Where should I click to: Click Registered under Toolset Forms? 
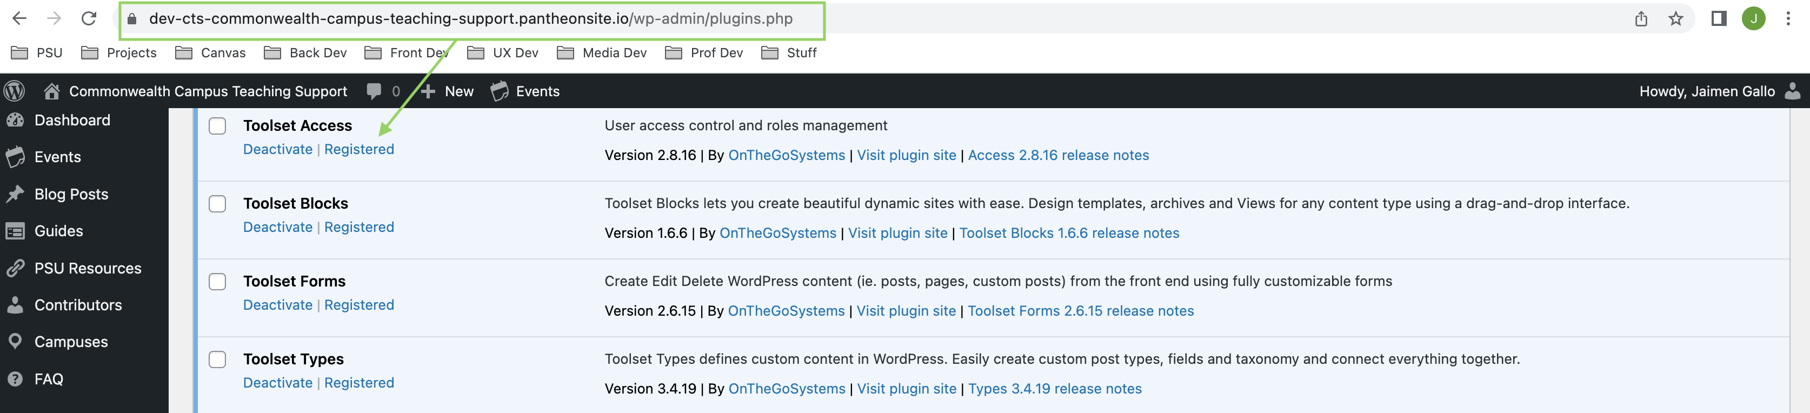(x=359, y=305)
